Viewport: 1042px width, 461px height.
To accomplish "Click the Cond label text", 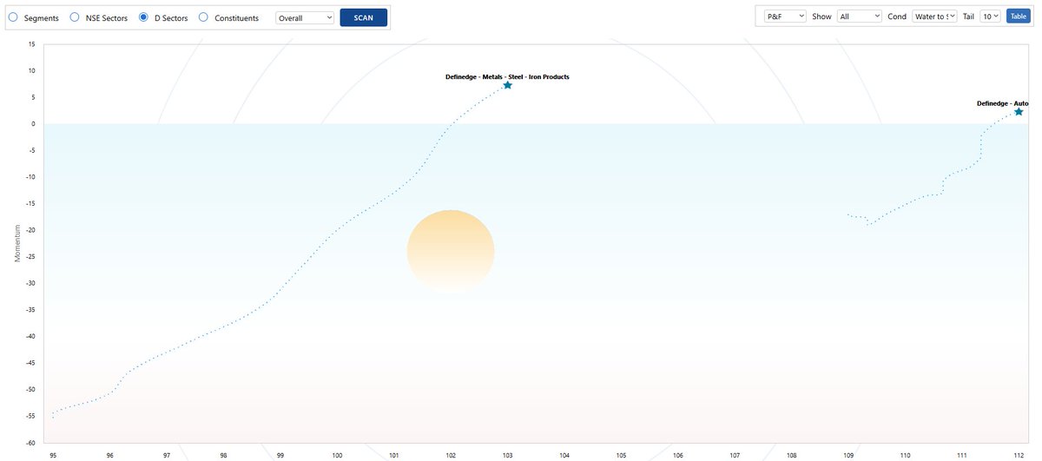I will click(x=897, y=16).
